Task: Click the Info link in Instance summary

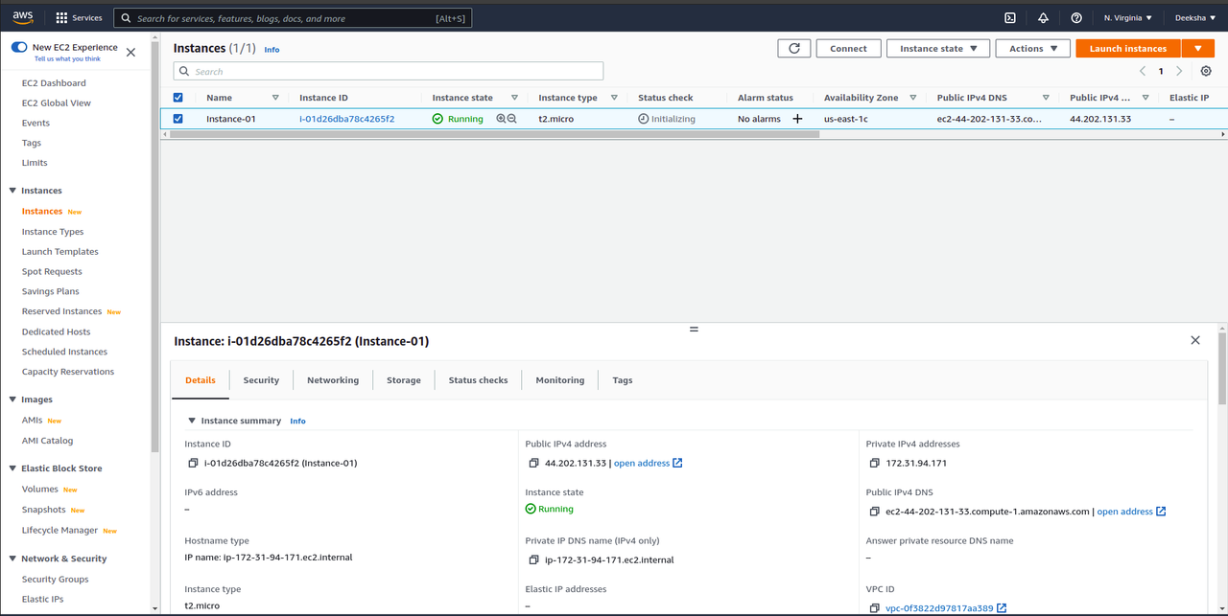Action: 297,422
